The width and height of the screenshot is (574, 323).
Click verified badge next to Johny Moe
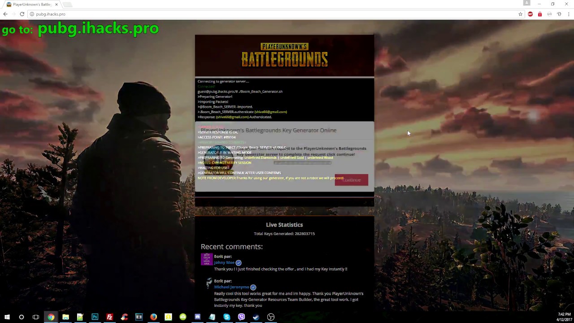click(239, 263)
